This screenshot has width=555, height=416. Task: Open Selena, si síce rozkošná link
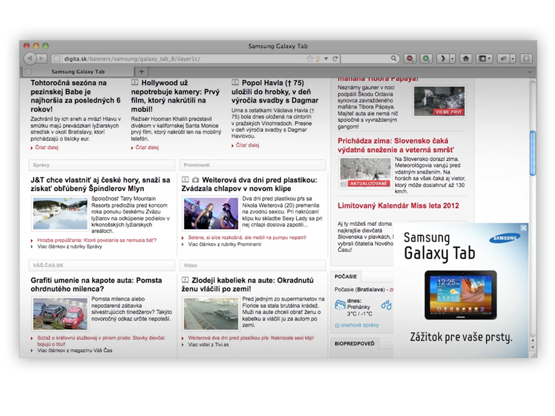tap(247, 237)
